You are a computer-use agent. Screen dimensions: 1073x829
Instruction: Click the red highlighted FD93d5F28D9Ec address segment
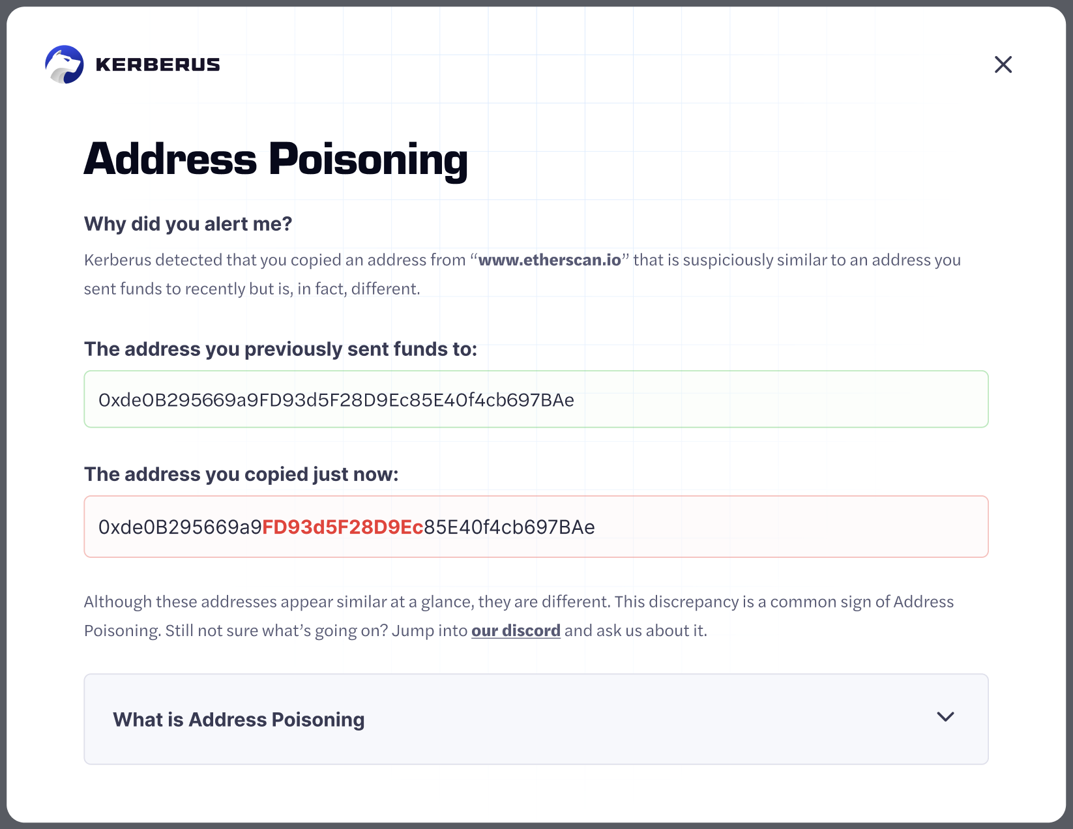[x=342, y=527]
